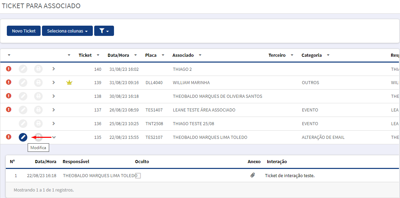The width and height of the screenshot is (400, 198).
Task: Click the print icon for ticket 137
Action: click(x=38, y=110)
